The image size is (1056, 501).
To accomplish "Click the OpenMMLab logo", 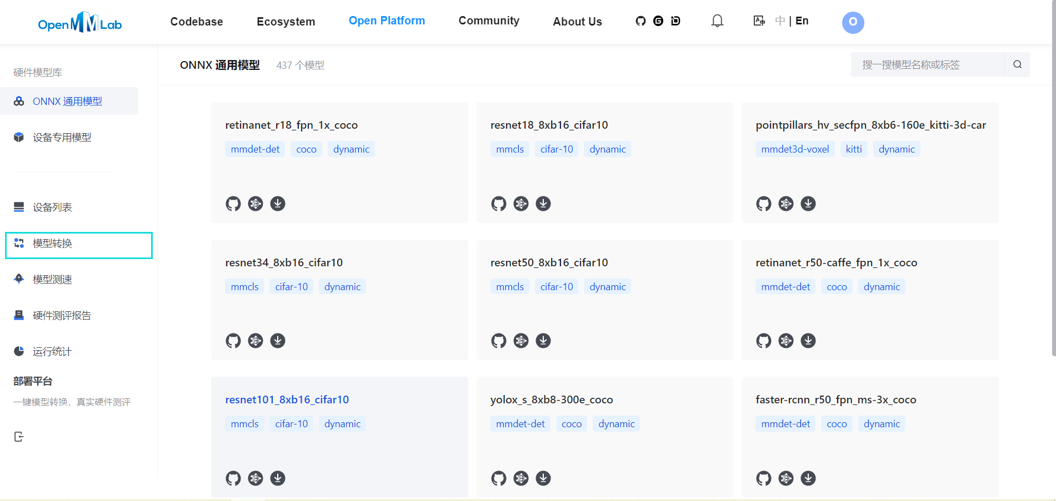I will [x=80, y=23].
